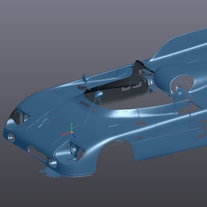Select the round fog light on the left nose
Screen dimensions: 207x207
click(11, 137)
